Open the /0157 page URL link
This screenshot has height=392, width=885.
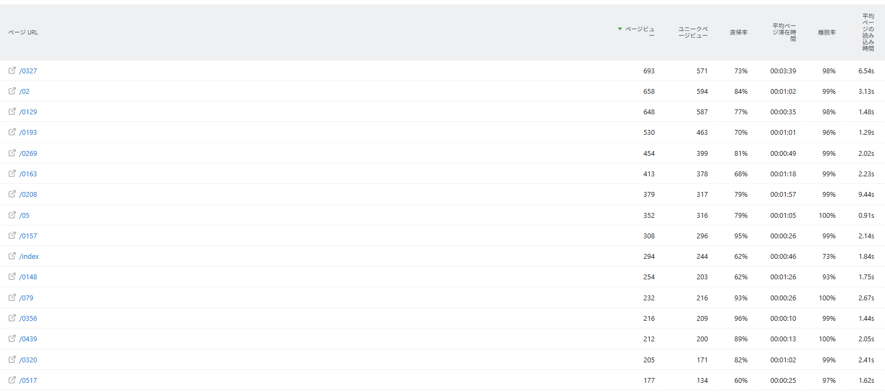coord(28,236)
